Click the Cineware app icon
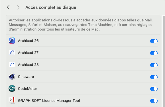 click(12, 76)
